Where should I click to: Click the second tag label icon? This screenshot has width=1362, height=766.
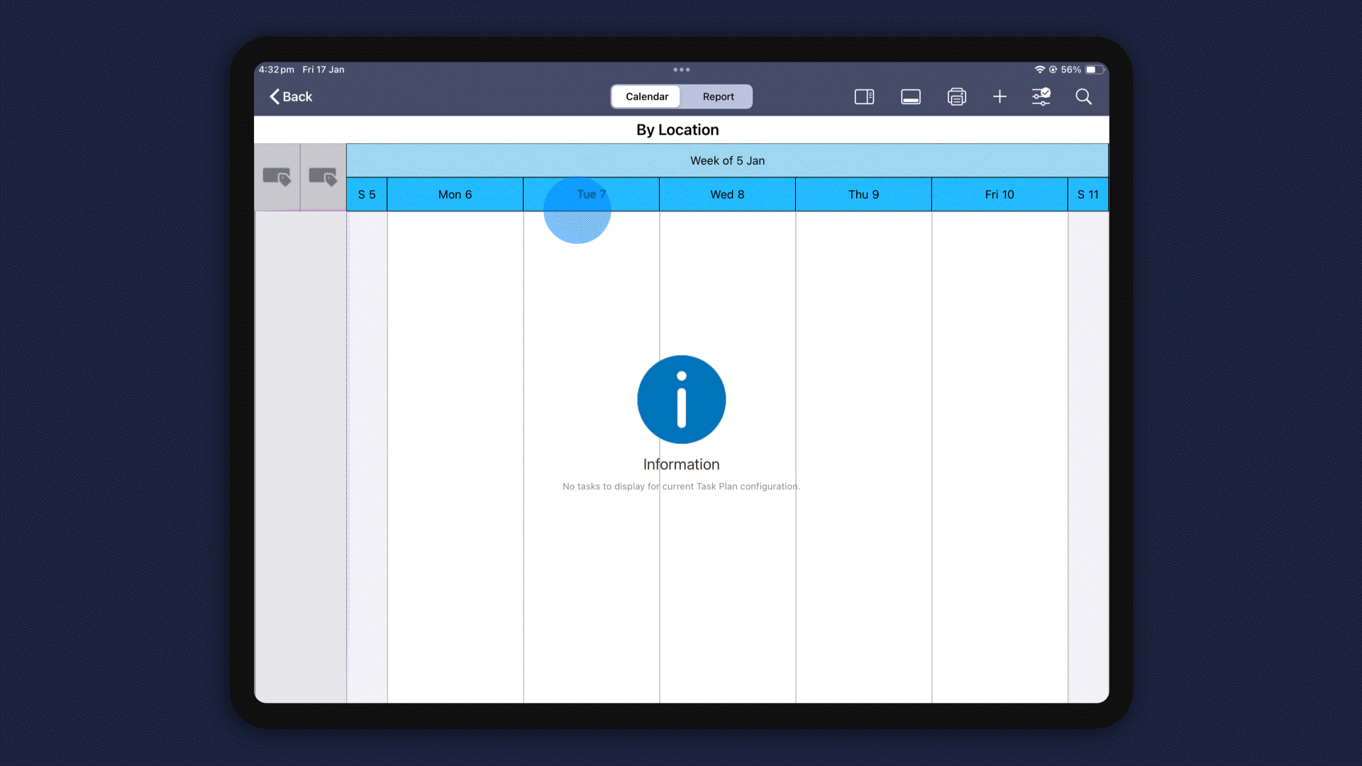click(x=323, y=177)
